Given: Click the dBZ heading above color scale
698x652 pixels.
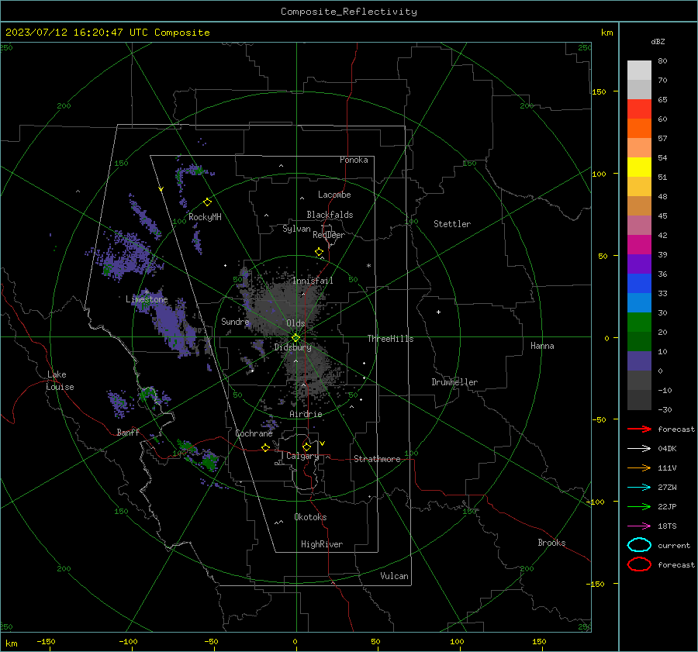Looking at the screenshot, I should [x=658, y=42].
